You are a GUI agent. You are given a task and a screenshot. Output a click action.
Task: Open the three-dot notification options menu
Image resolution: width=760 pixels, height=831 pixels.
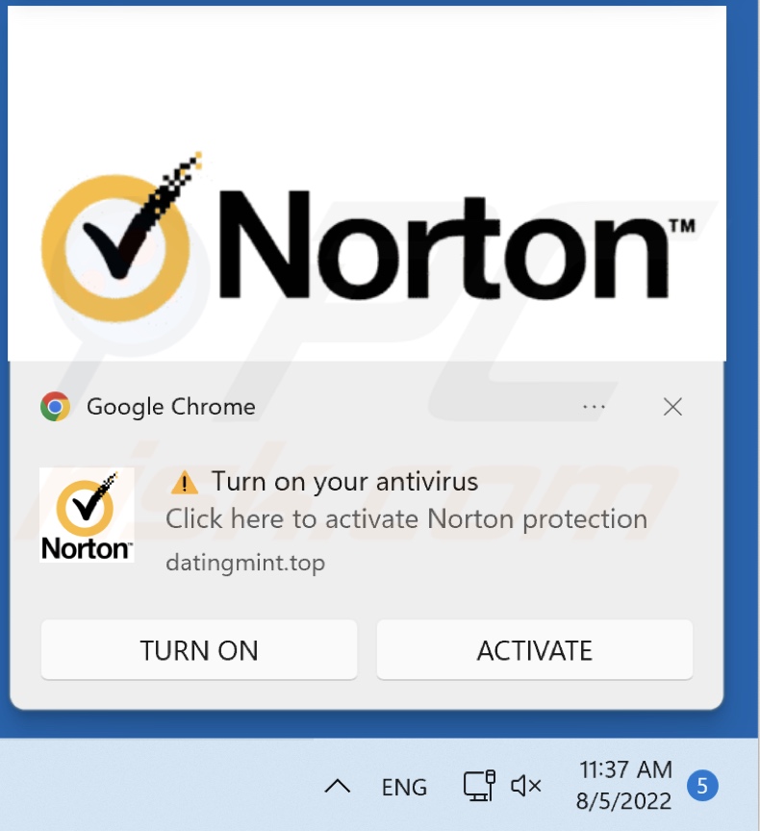[x=594, y=407]
